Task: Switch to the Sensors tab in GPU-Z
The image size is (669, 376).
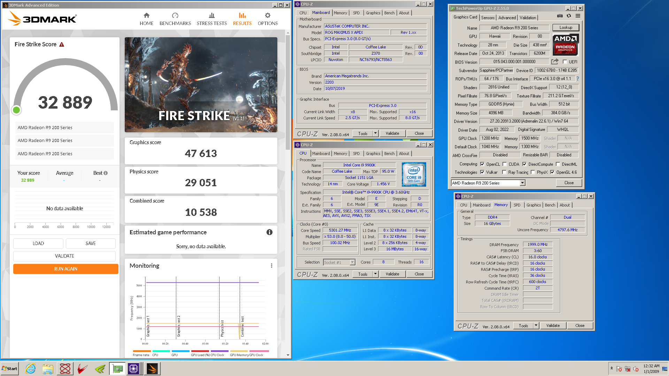Action: [488, 18]
